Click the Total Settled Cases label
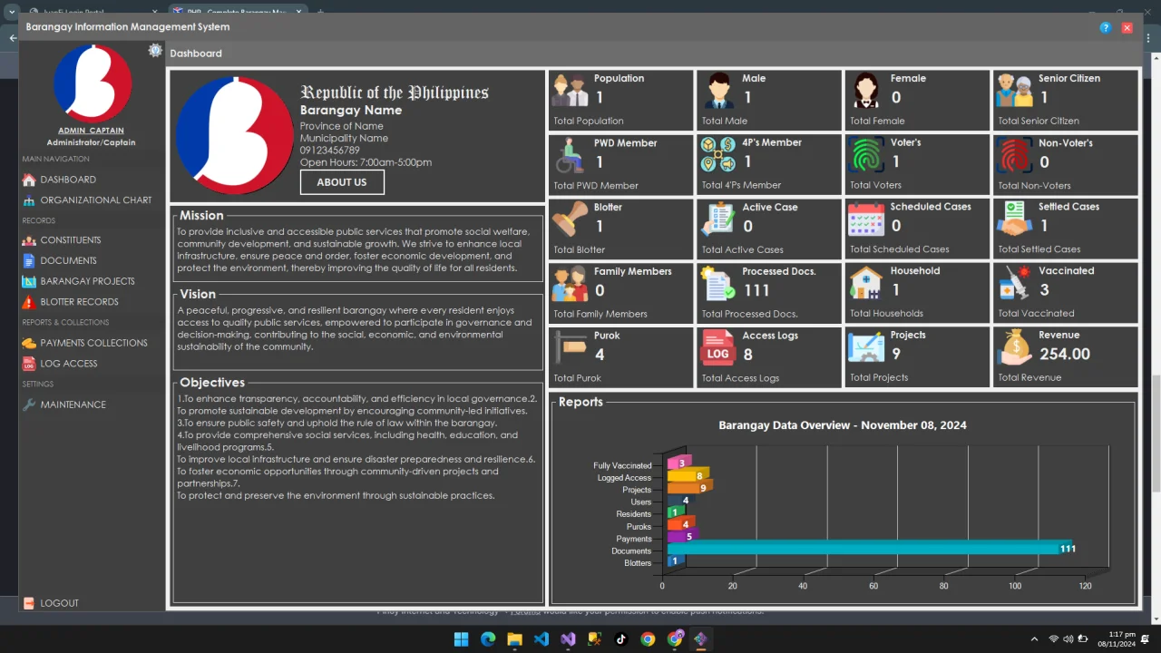 (x=1039, y=249)
